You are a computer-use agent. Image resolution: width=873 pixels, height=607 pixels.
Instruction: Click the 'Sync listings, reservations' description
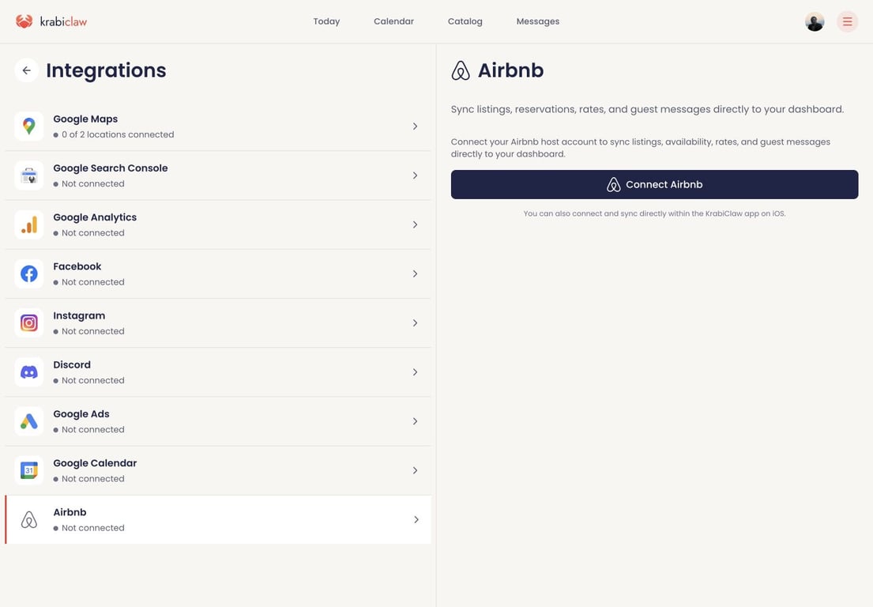647,109
